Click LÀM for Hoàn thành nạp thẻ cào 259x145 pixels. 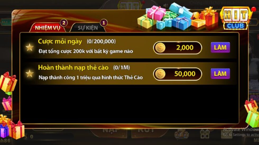point(220,74)
